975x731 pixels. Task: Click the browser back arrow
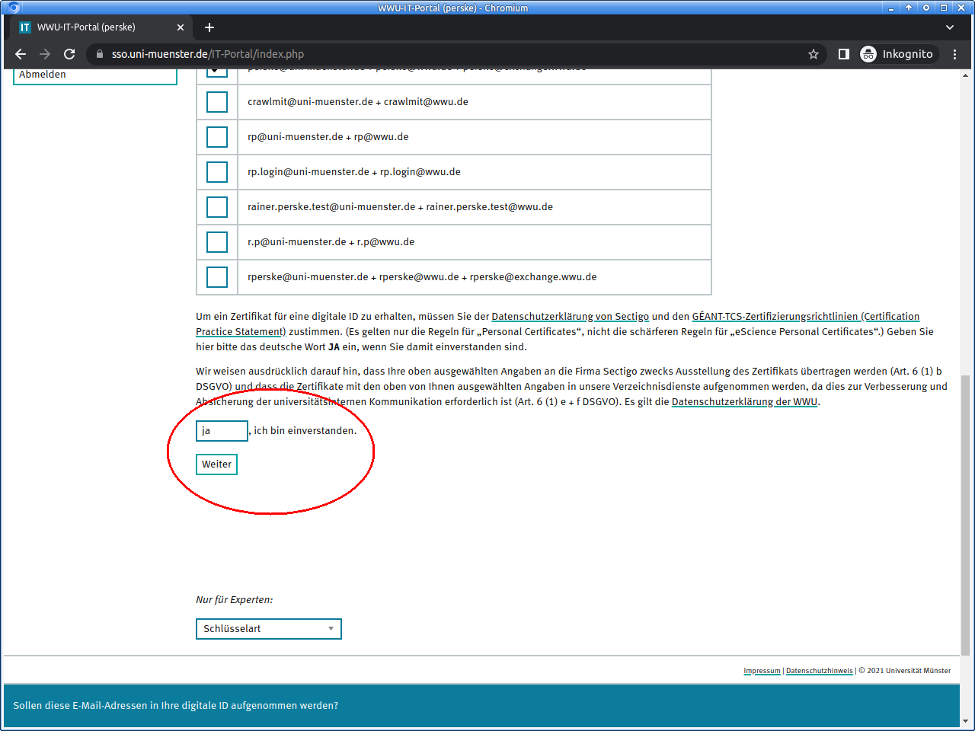[21, 54]
